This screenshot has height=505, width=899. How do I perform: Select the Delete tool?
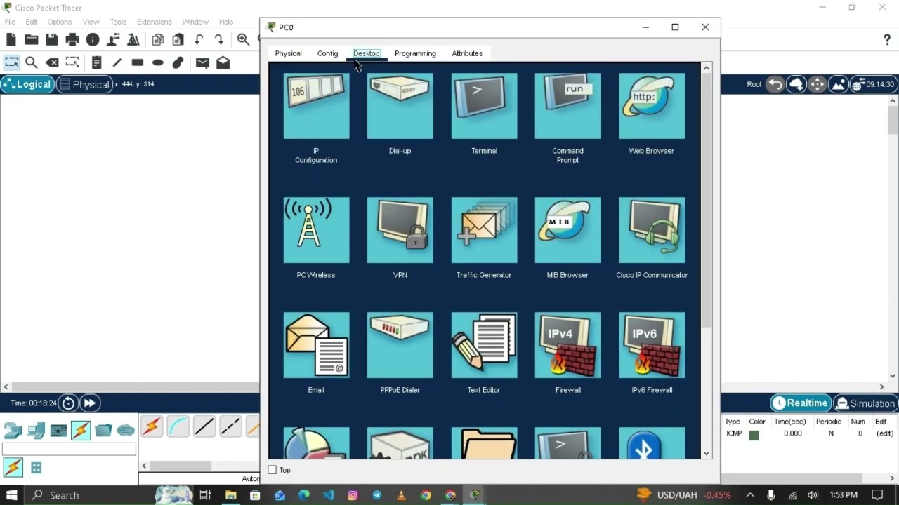tap(51, 62)
